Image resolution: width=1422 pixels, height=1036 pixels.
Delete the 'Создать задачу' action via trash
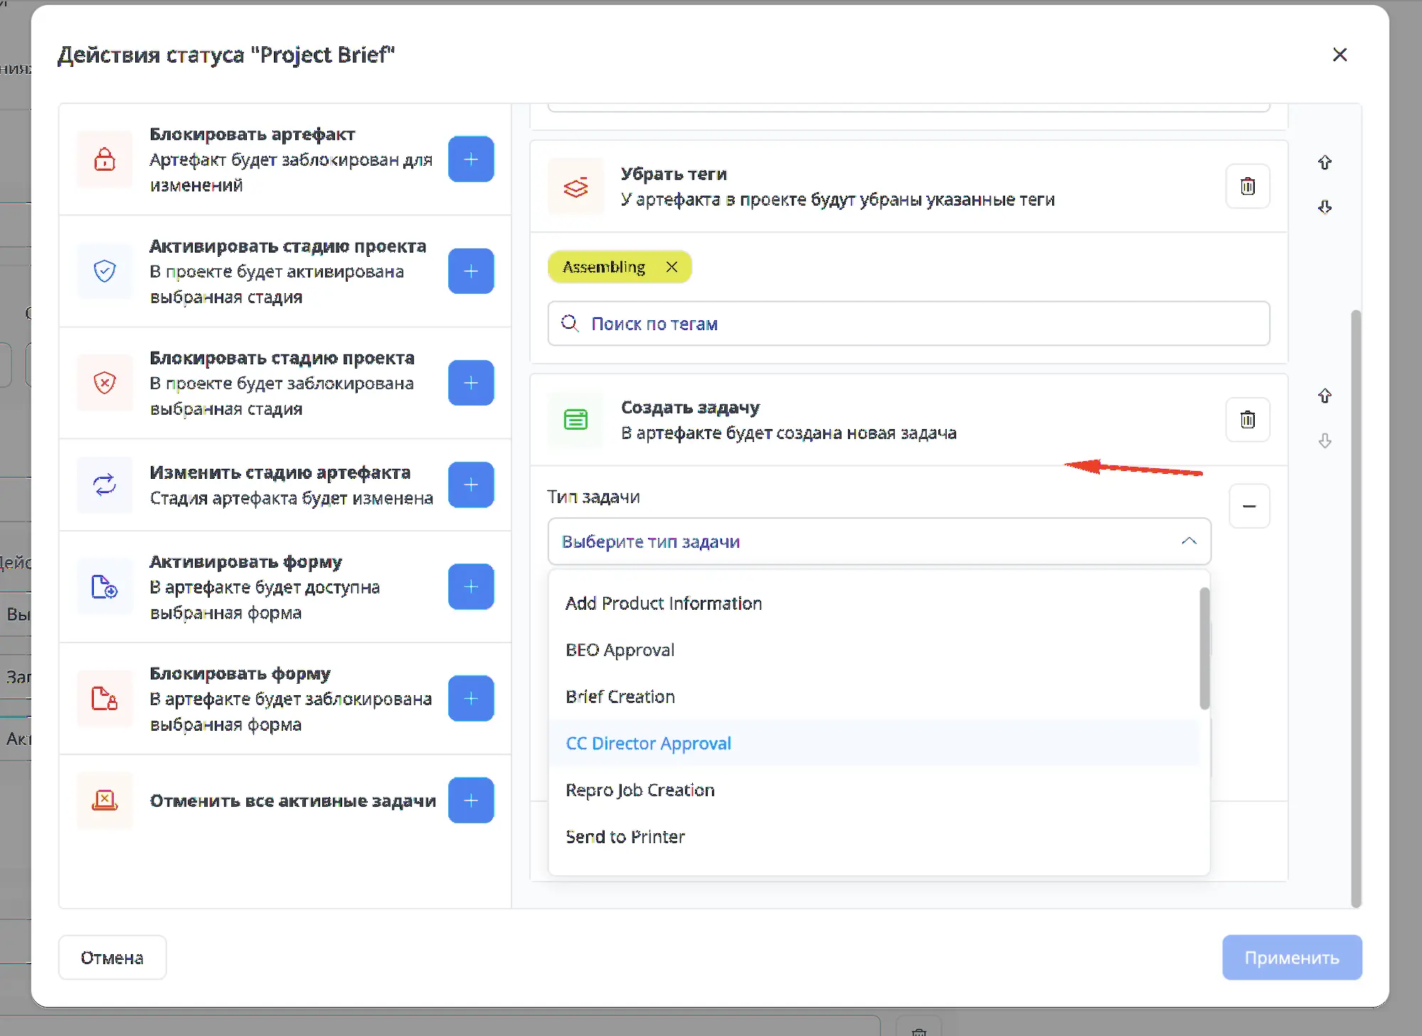(1247, 420)
